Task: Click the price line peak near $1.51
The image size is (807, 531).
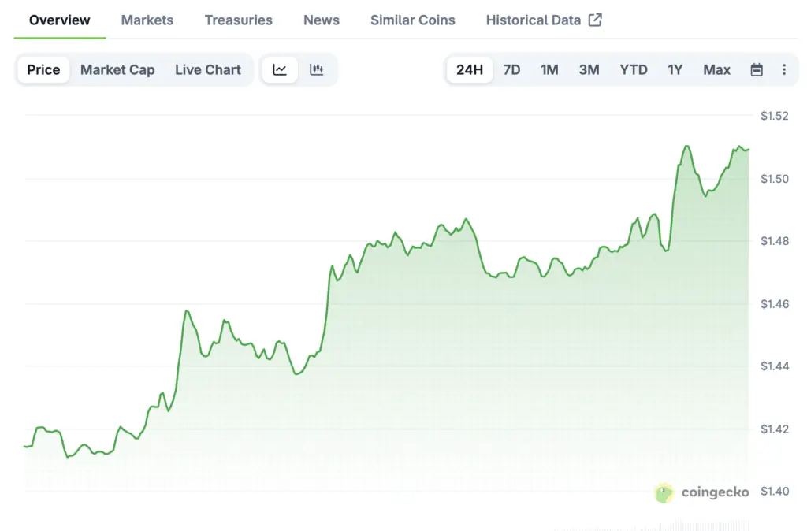Action: tap(687, 146)
